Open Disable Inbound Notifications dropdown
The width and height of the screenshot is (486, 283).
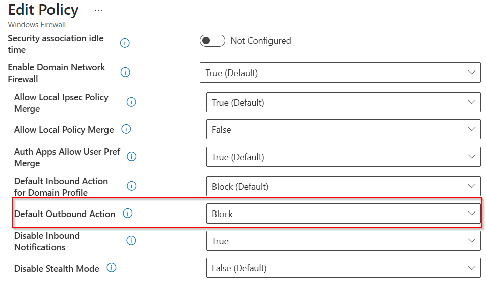coord(343,241)
